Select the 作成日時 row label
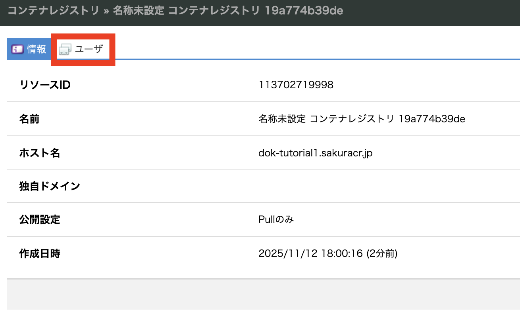Screen dimensions: 520x312 (40, 253)
